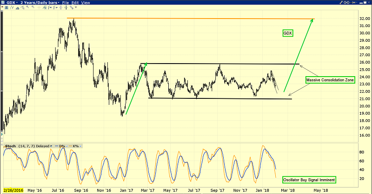Screen dimensions: 372x194
Task: Select the pointer cursor tool in toolbar
Action: coord(22,7)
